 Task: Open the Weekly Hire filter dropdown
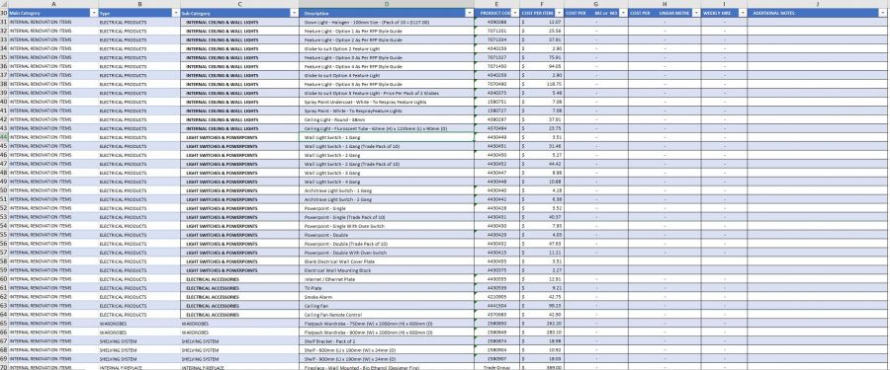[x=743, y=13]
